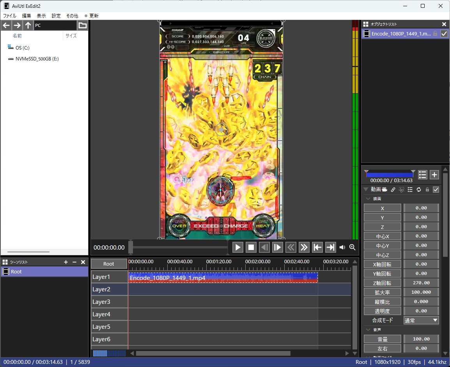Select the Layer3 header

pos(109,302)
